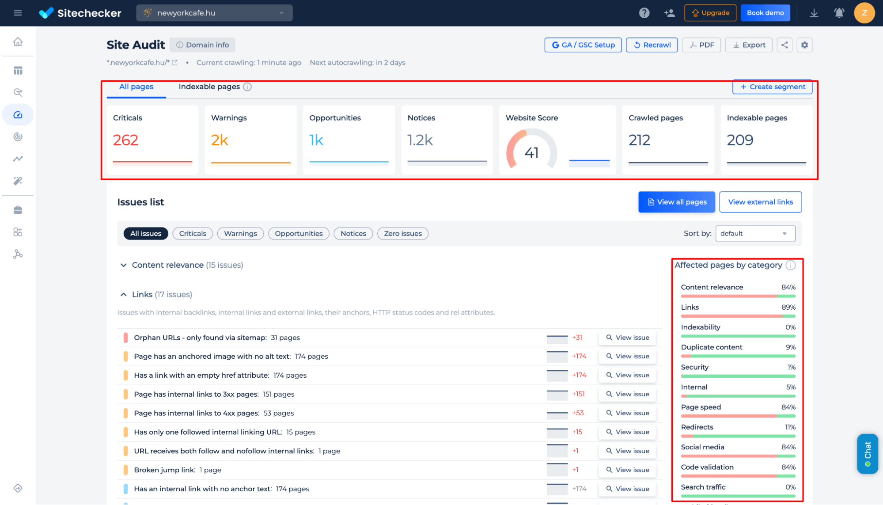883x505 pixels.
Task: Click the share icon next to Export
Action: coord(784,44)
